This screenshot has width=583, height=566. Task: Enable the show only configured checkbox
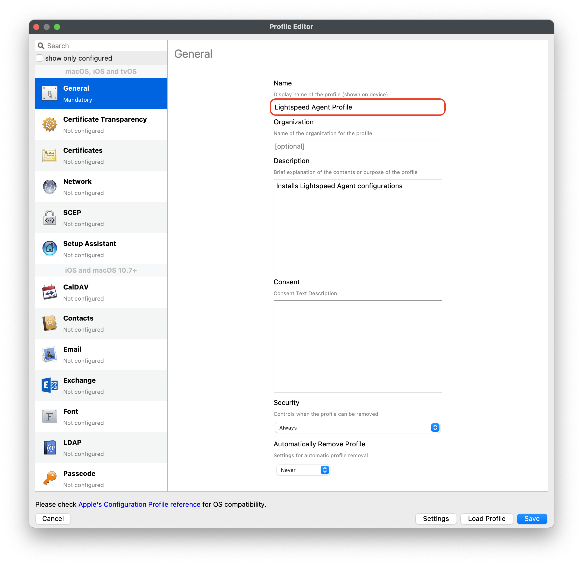point(39,58)
